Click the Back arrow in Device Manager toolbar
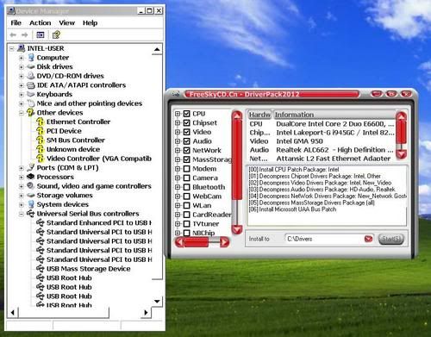431x337 pixels. pyautogui.click(x=13, y=34)
